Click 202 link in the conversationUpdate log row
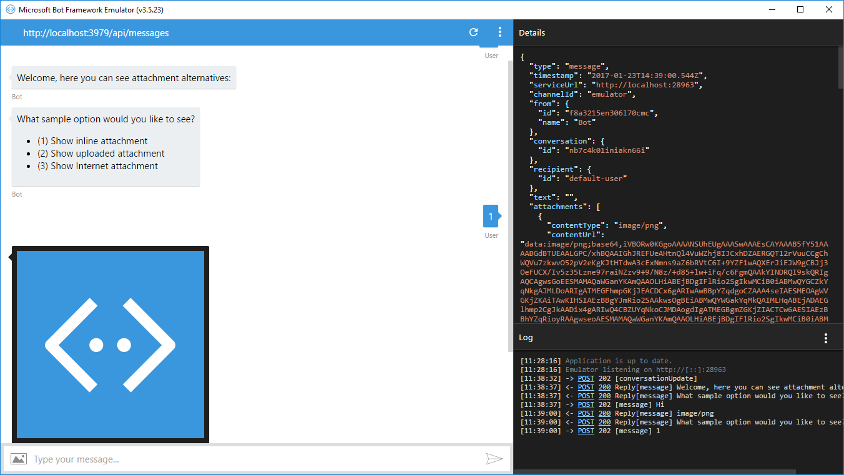The image size is (844, 475). (x=604, y=378)
